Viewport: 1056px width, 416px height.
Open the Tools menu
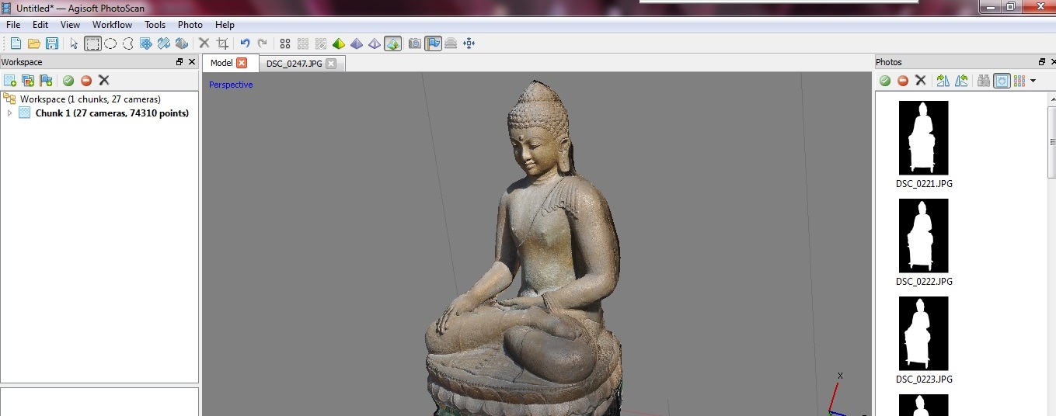[x=155, y=25]
